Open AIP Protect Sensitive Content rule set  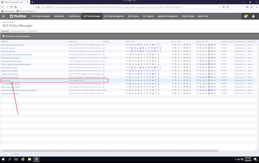[12, 45]
